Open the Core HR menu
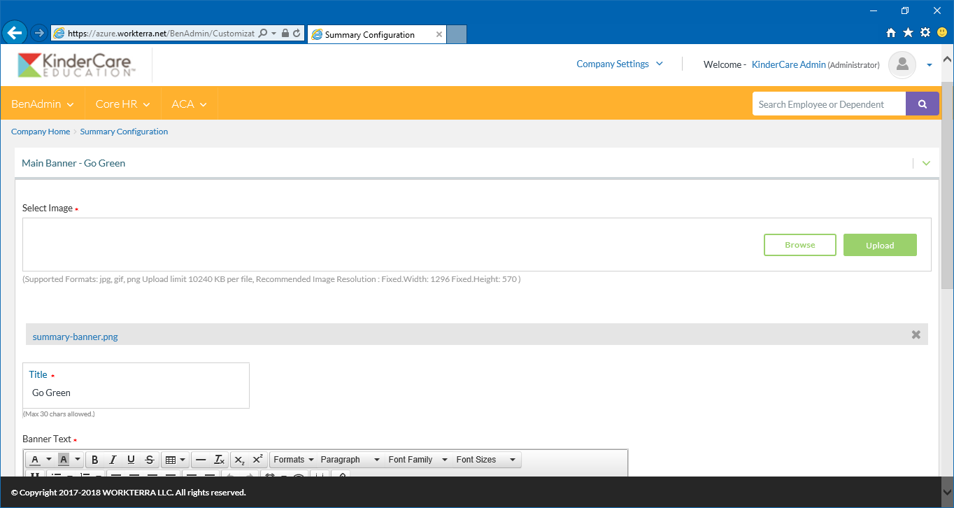Image resolution: width=954 pixels, height=508 pixels. (x=122, y=104)
